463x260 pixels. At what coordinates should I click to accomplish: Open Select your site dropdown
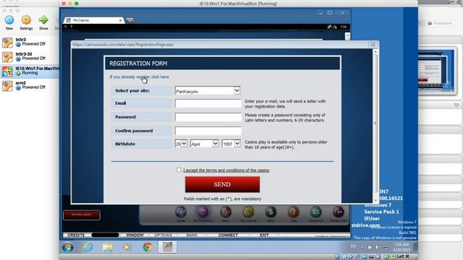pos(208,91)
